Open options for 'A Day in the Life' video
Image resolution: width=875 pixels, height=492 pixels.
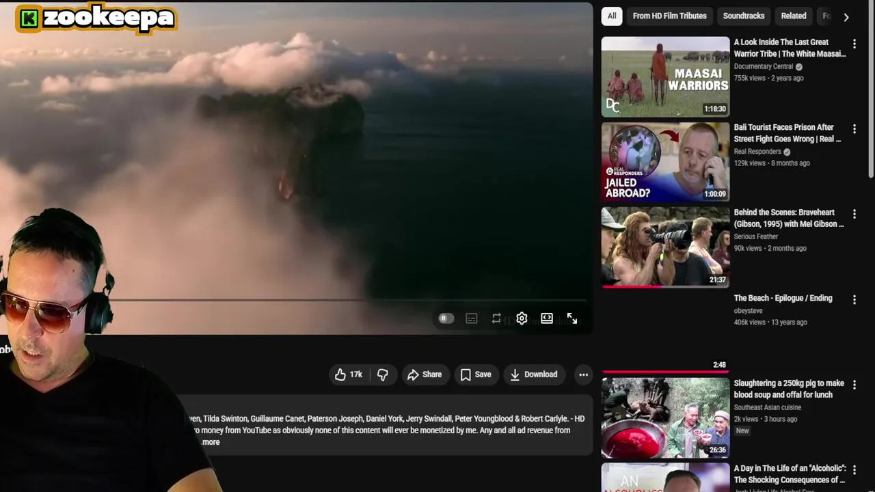(854, 470)
